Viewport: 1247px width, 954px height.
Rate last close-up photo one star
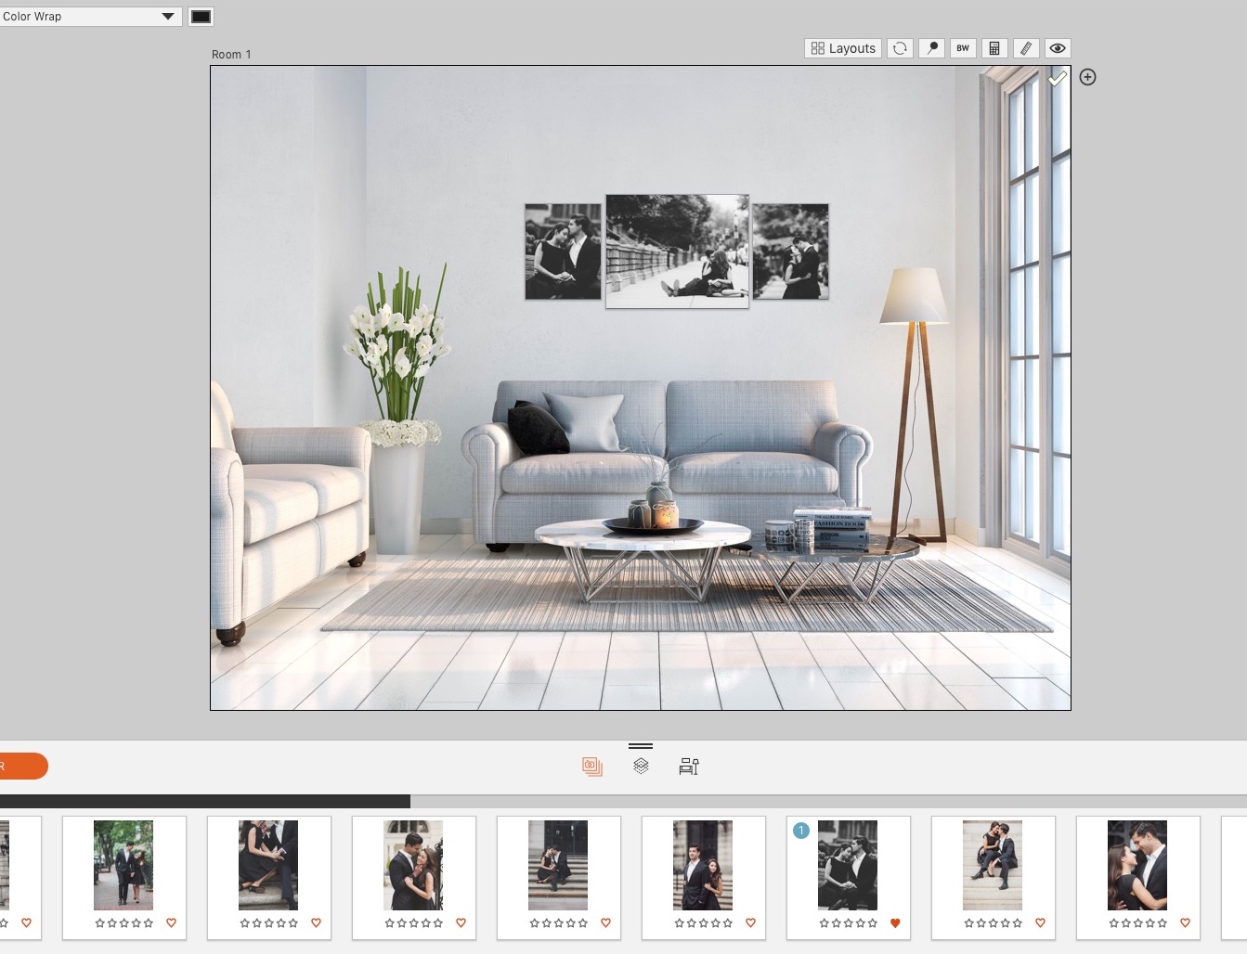tap(1113, 922)
